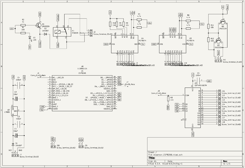The height and width of the screenshot is (168, 245).
Task: Click the Vin label right of R6 and R7
Action: point(202,24)
